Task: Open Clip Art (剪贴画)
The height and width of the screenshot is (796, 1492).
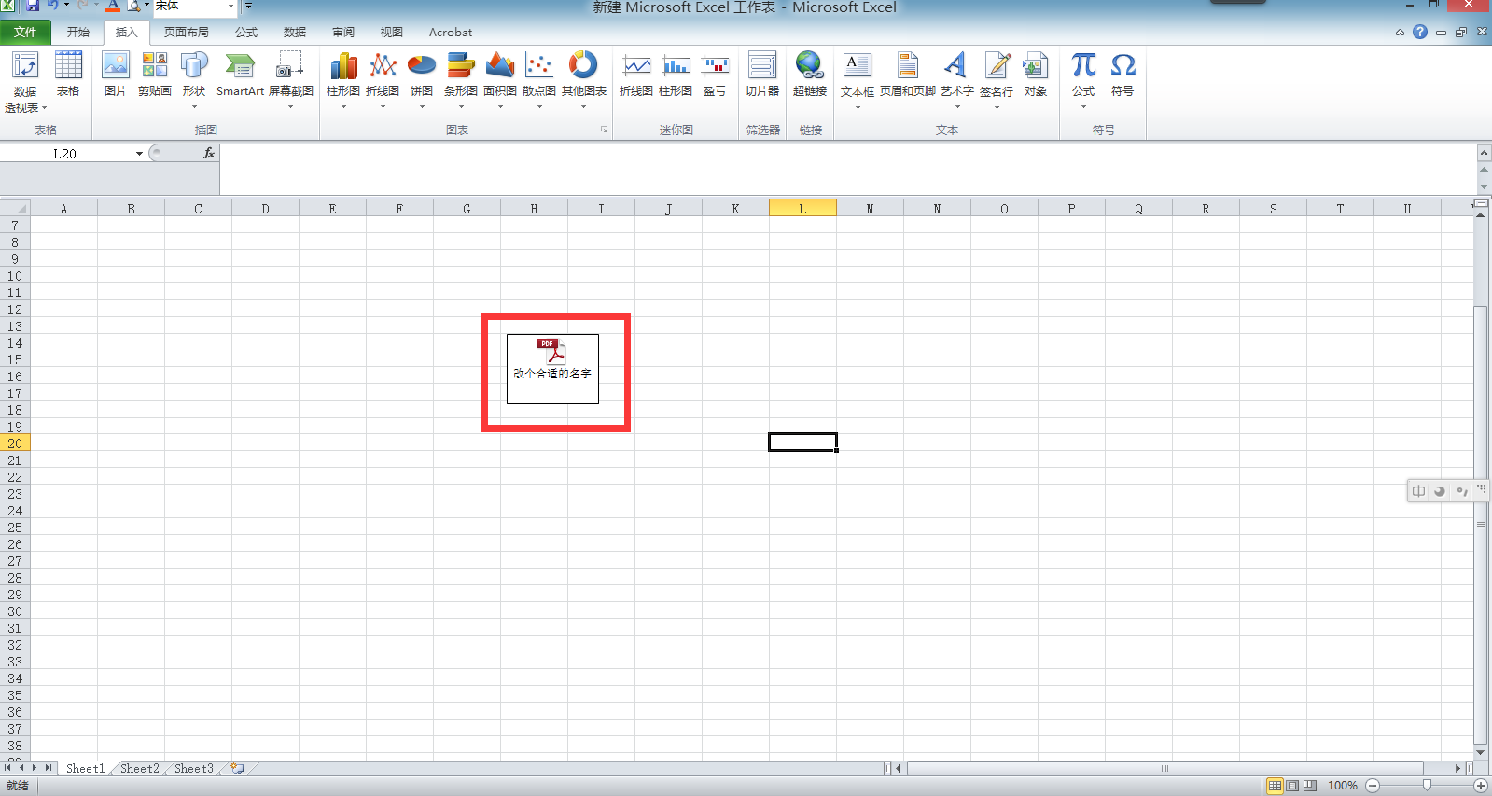Action: (x=155, y=75)
